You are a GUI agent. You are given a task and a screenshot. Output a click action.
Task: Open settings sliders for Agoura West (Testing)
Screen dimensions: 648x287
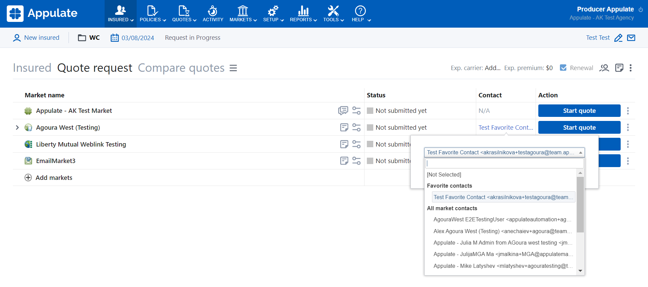(x=356, y=127)
